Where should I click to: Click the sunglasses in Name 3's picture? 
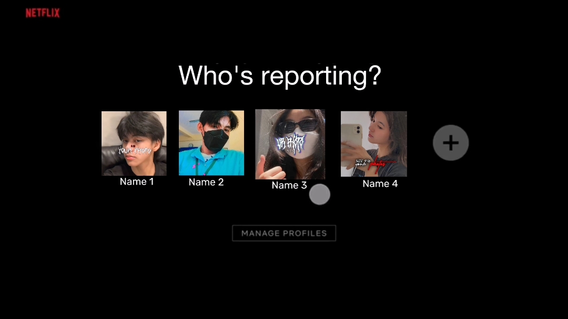pos(298,126)
